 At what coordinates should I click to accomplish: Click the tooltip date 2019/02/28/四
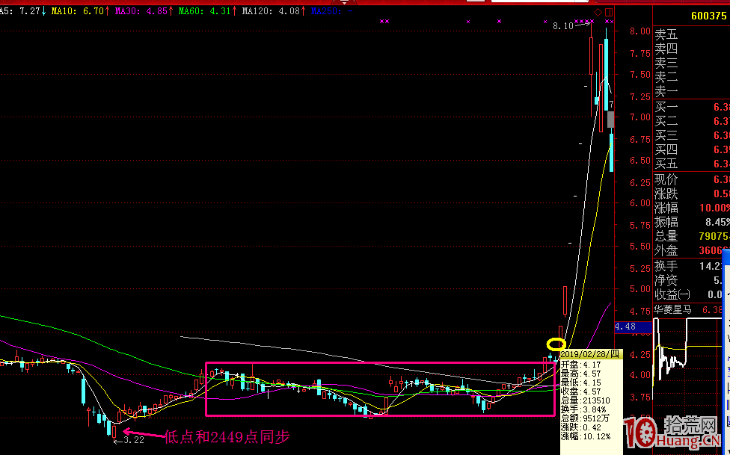click(590, 354)
